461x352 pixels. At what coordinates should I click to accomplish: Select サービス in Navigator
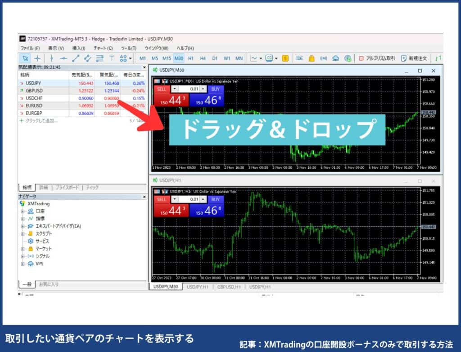(x=42, y=241)
